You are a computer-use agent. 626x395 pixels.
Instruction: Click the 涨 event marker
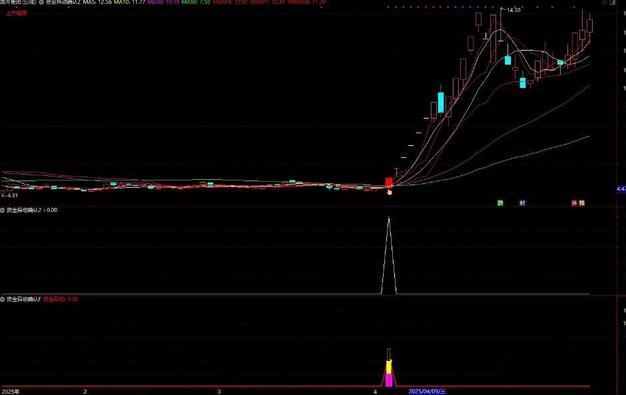pyautogui.click(x=573, y=202)
